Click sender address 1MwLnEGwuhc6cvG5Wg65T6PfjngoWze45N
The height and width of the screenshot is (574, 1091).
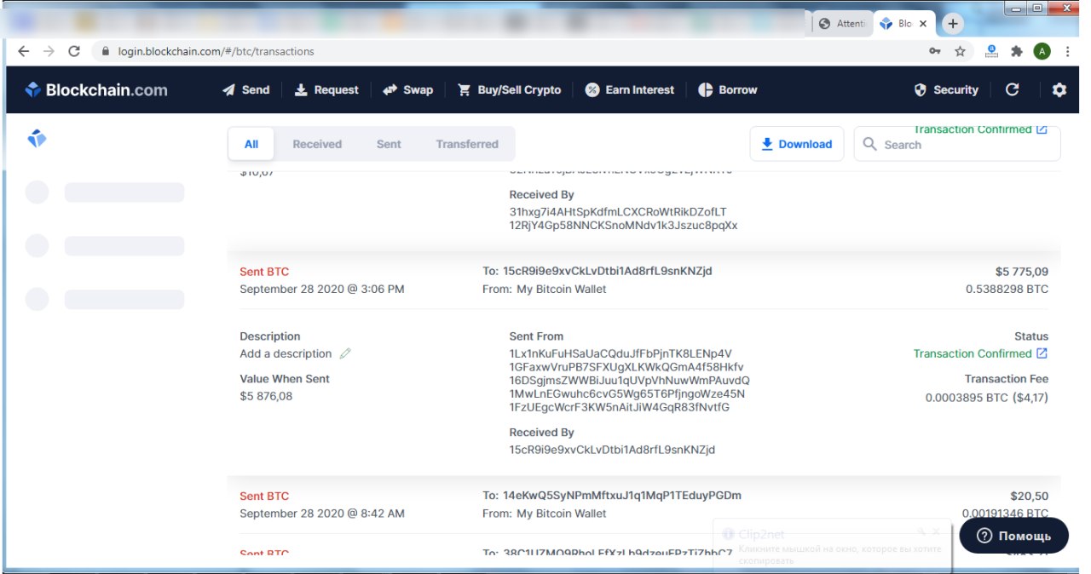[627, 394]
